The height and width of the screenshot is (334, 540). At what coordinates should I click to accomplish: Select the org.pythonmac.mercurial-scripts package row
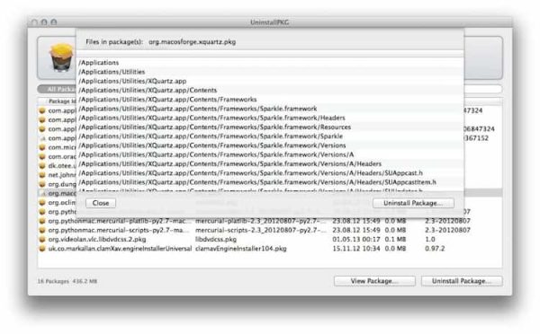point(270,230)
